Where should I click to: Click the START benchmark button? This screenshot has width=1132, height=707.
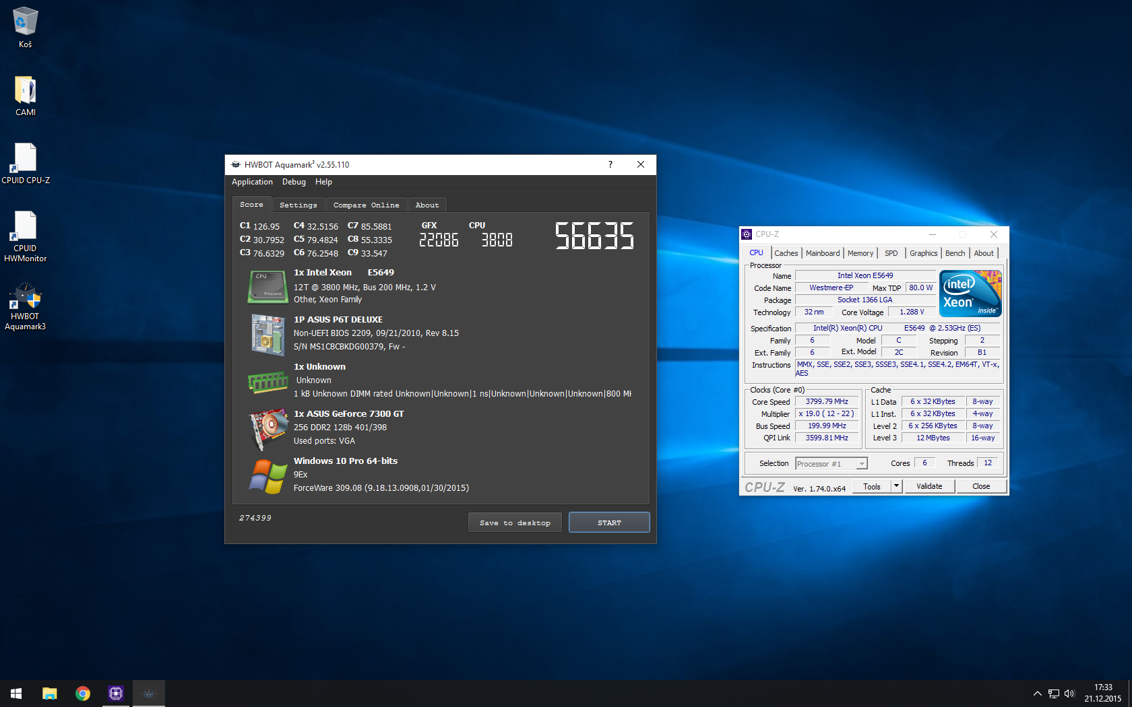pos(609,523)
